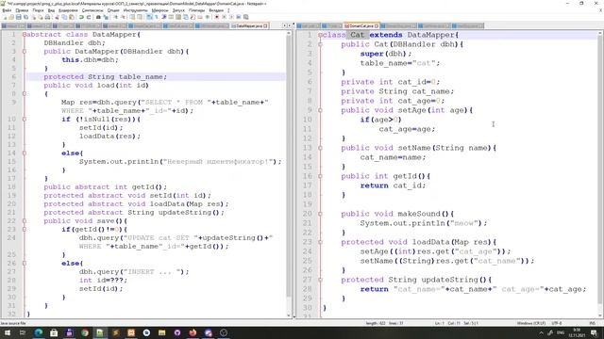This screenshot has height=339, width=604.
Task: Click the Redo toolbar arrow
Action: click(88, 17)
